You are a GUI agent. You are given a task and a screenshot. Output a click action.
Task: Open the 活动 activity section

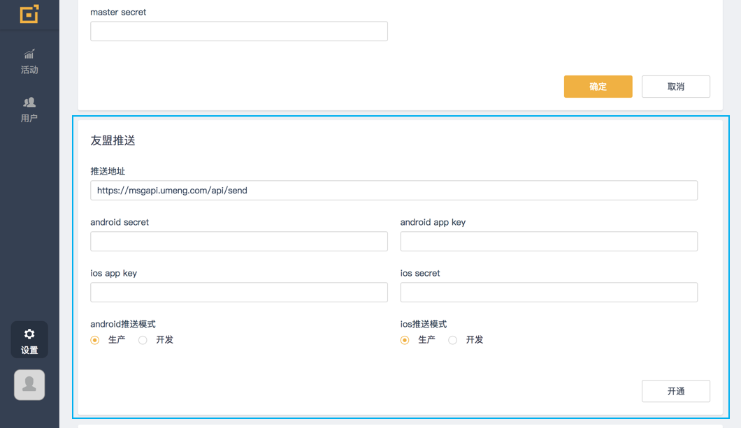click(x=29, y=62)
